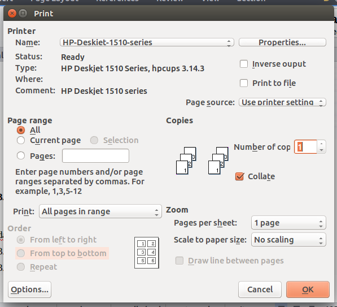Open the Pages per sheet dropdown

tap(288, 223)
